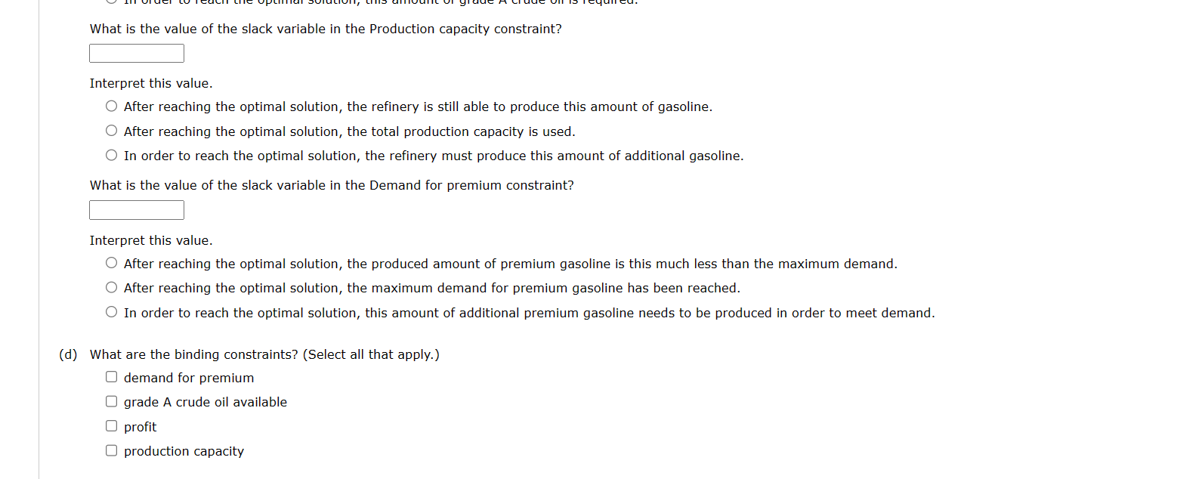Check the "production capacity" checkbox
The width and height of the screenshot is (1202, 479).
click(111, 450)
